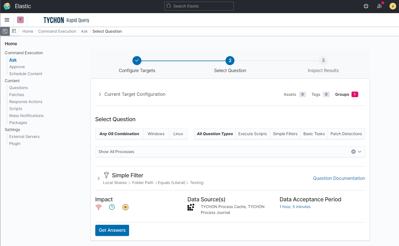Open the newsfeed celebration icon
Screen dimensions: 399x246
[379, 6]
